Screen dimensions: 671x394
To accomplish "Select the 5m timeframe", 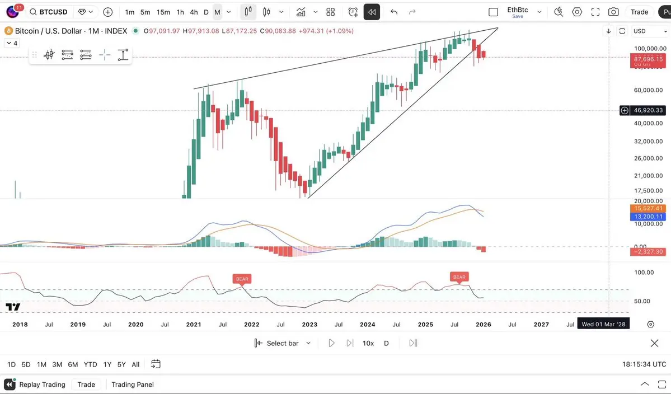I will tap(146, 12).
